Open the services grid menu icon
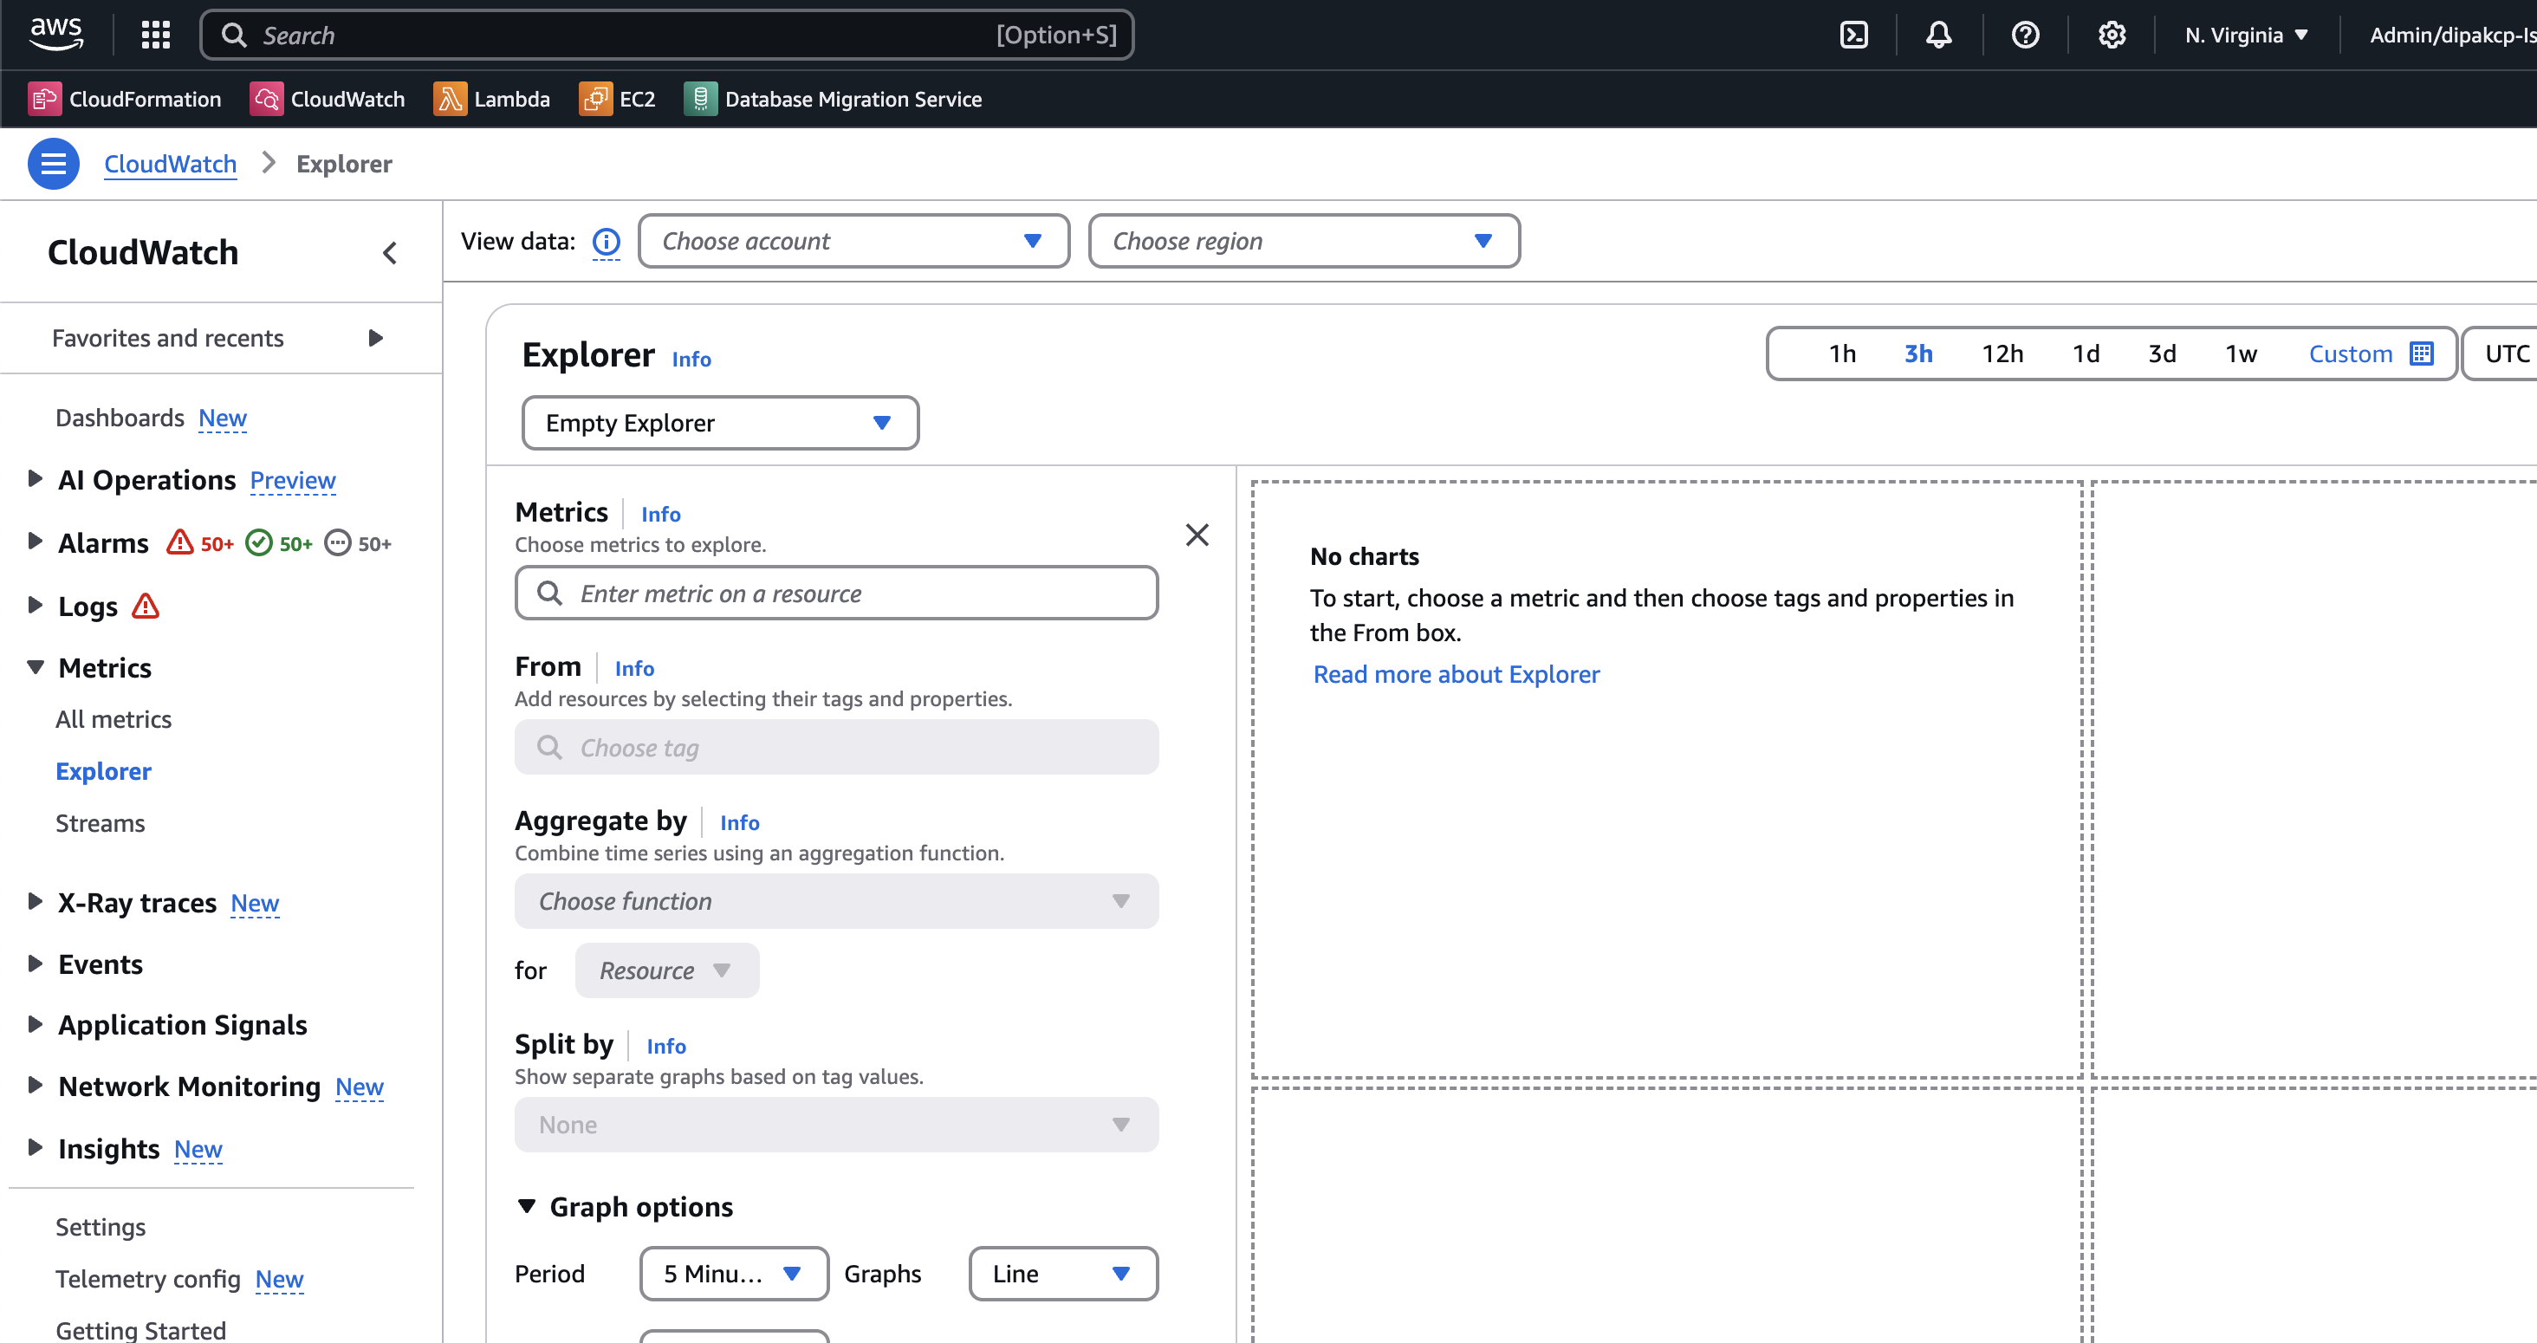Image resolution: width=2537 pixels, height=1343 pixels. [156, 36]
